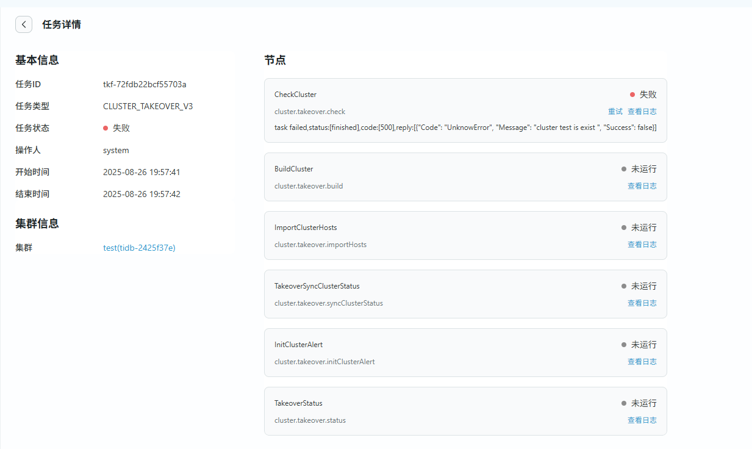Screen dimensions: 752x449
Task: Click the grey 未运行 dot on BuildCluster
Action: (x=624, y=169)
